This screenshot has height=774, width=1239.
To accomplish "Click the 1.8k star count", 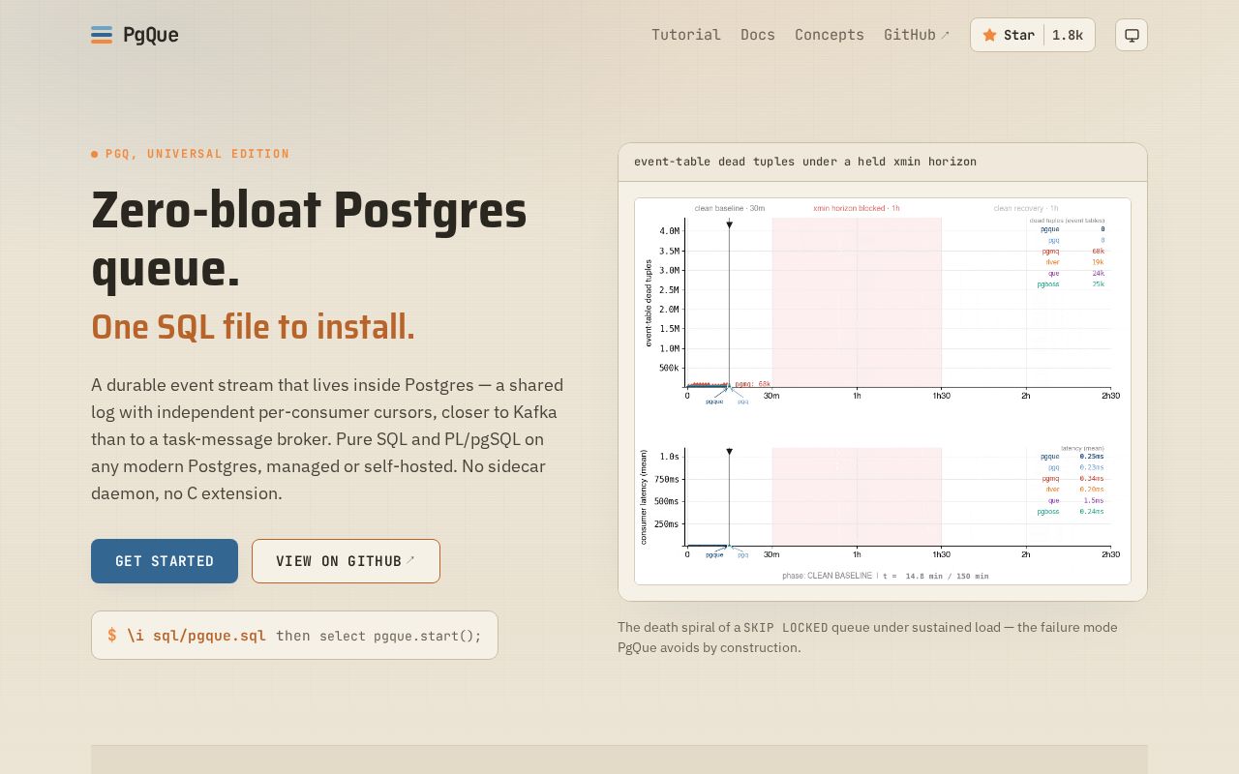I will click(x=1068, y=35).
